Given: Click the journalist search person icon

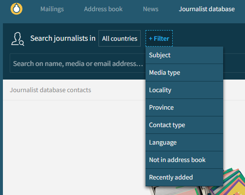Looking at the screenshot, I should 17,39.
